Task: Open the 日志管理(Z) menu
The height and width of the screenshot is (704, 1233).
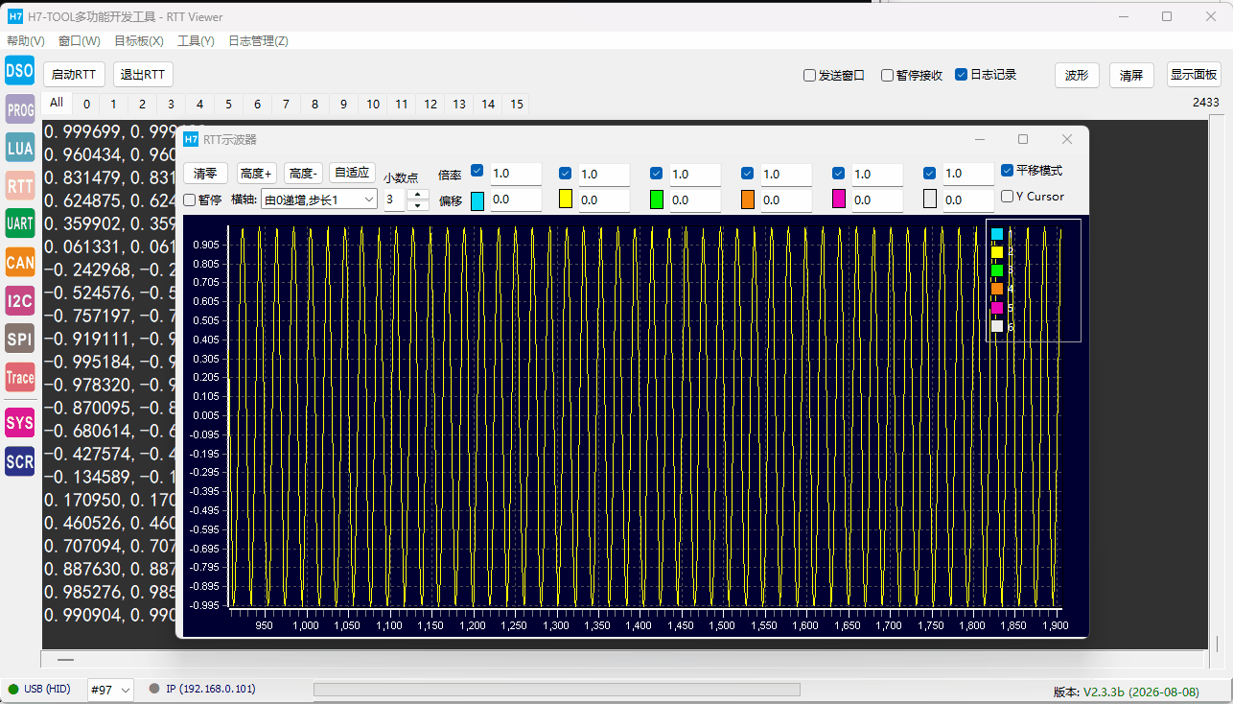Action: click(x=258, y=41)
